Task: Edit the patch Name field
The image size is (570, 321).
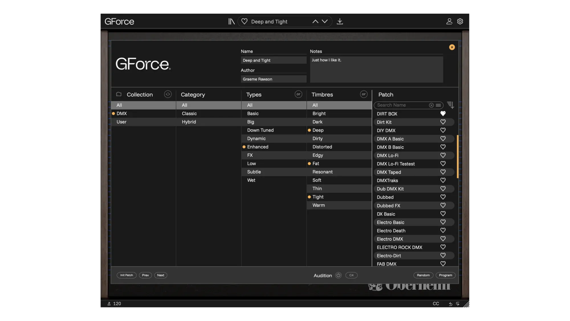Action: tap(274, 60)
